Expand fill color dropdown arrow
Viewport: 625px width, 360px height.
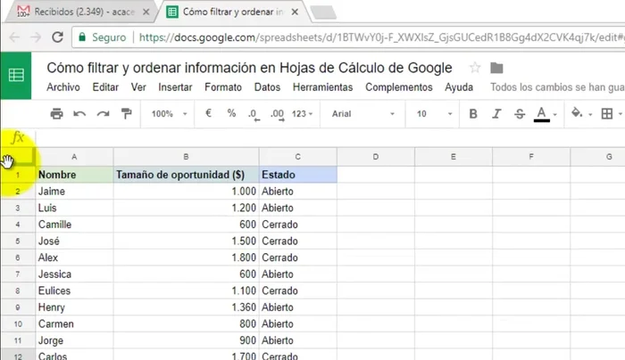click(590, 115)
